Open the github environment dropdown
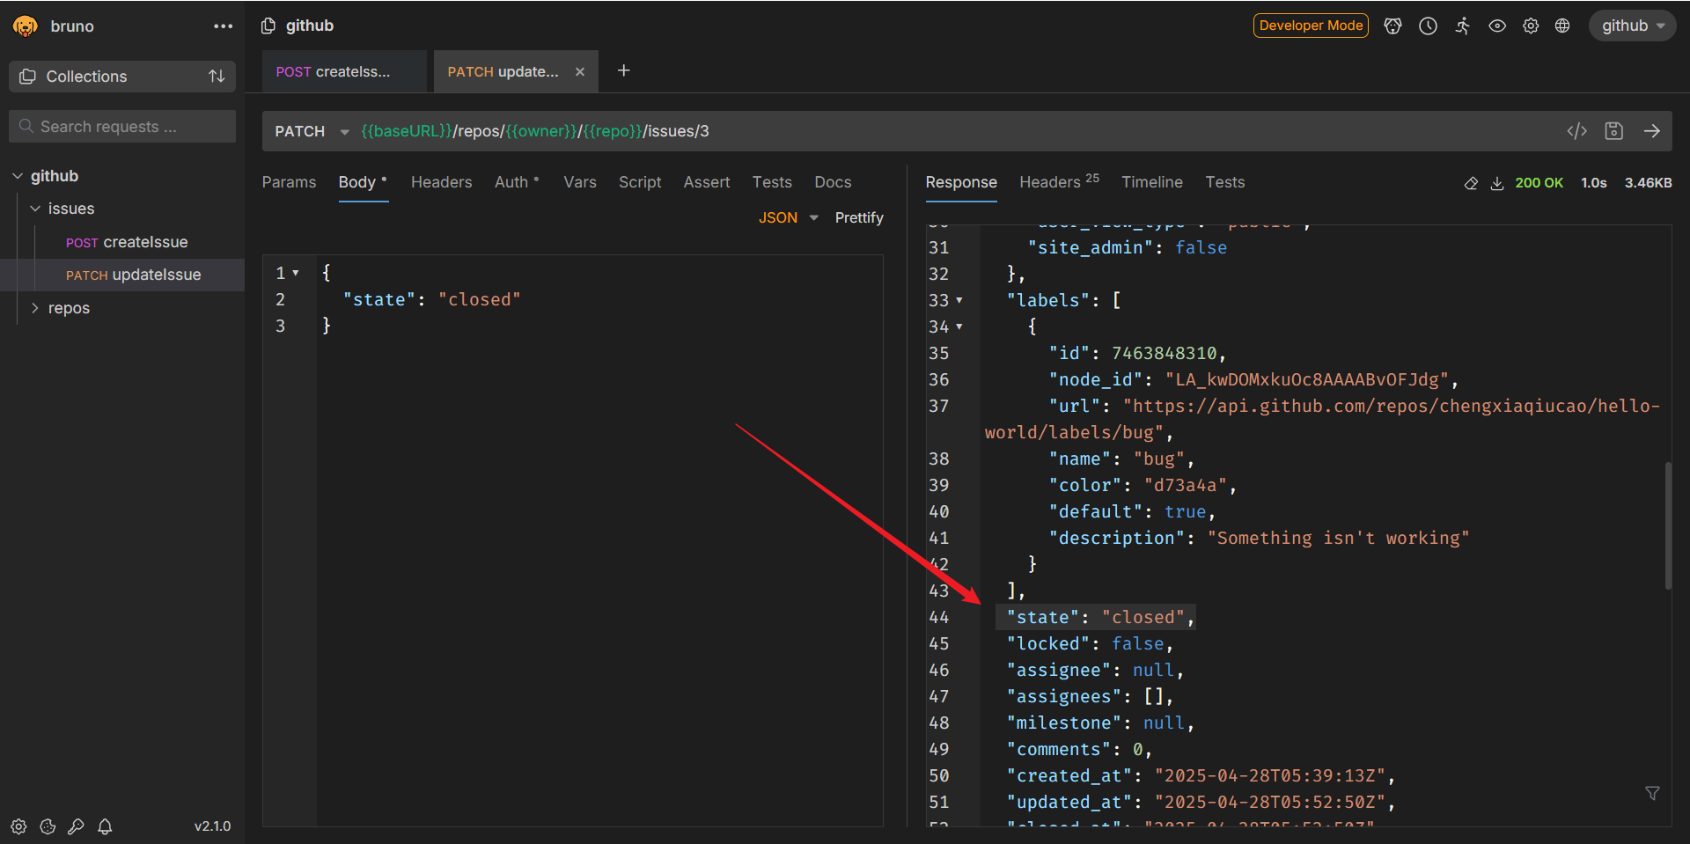 pyautogui.click(x=1632, y=26)
